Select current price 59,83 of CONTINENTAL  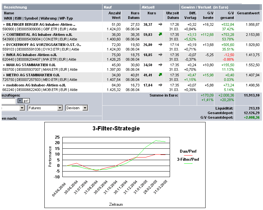[148, 35]
